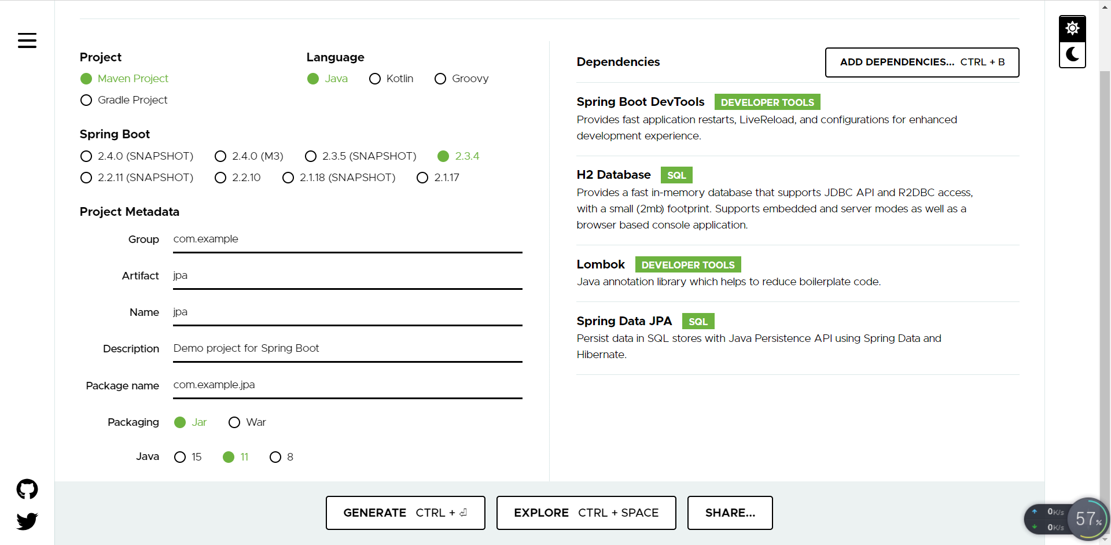The width and height of the screenshot is (1111, 545).
Task: Select Spring Boot 2.1.17 version
Action: tap(438, 178)
